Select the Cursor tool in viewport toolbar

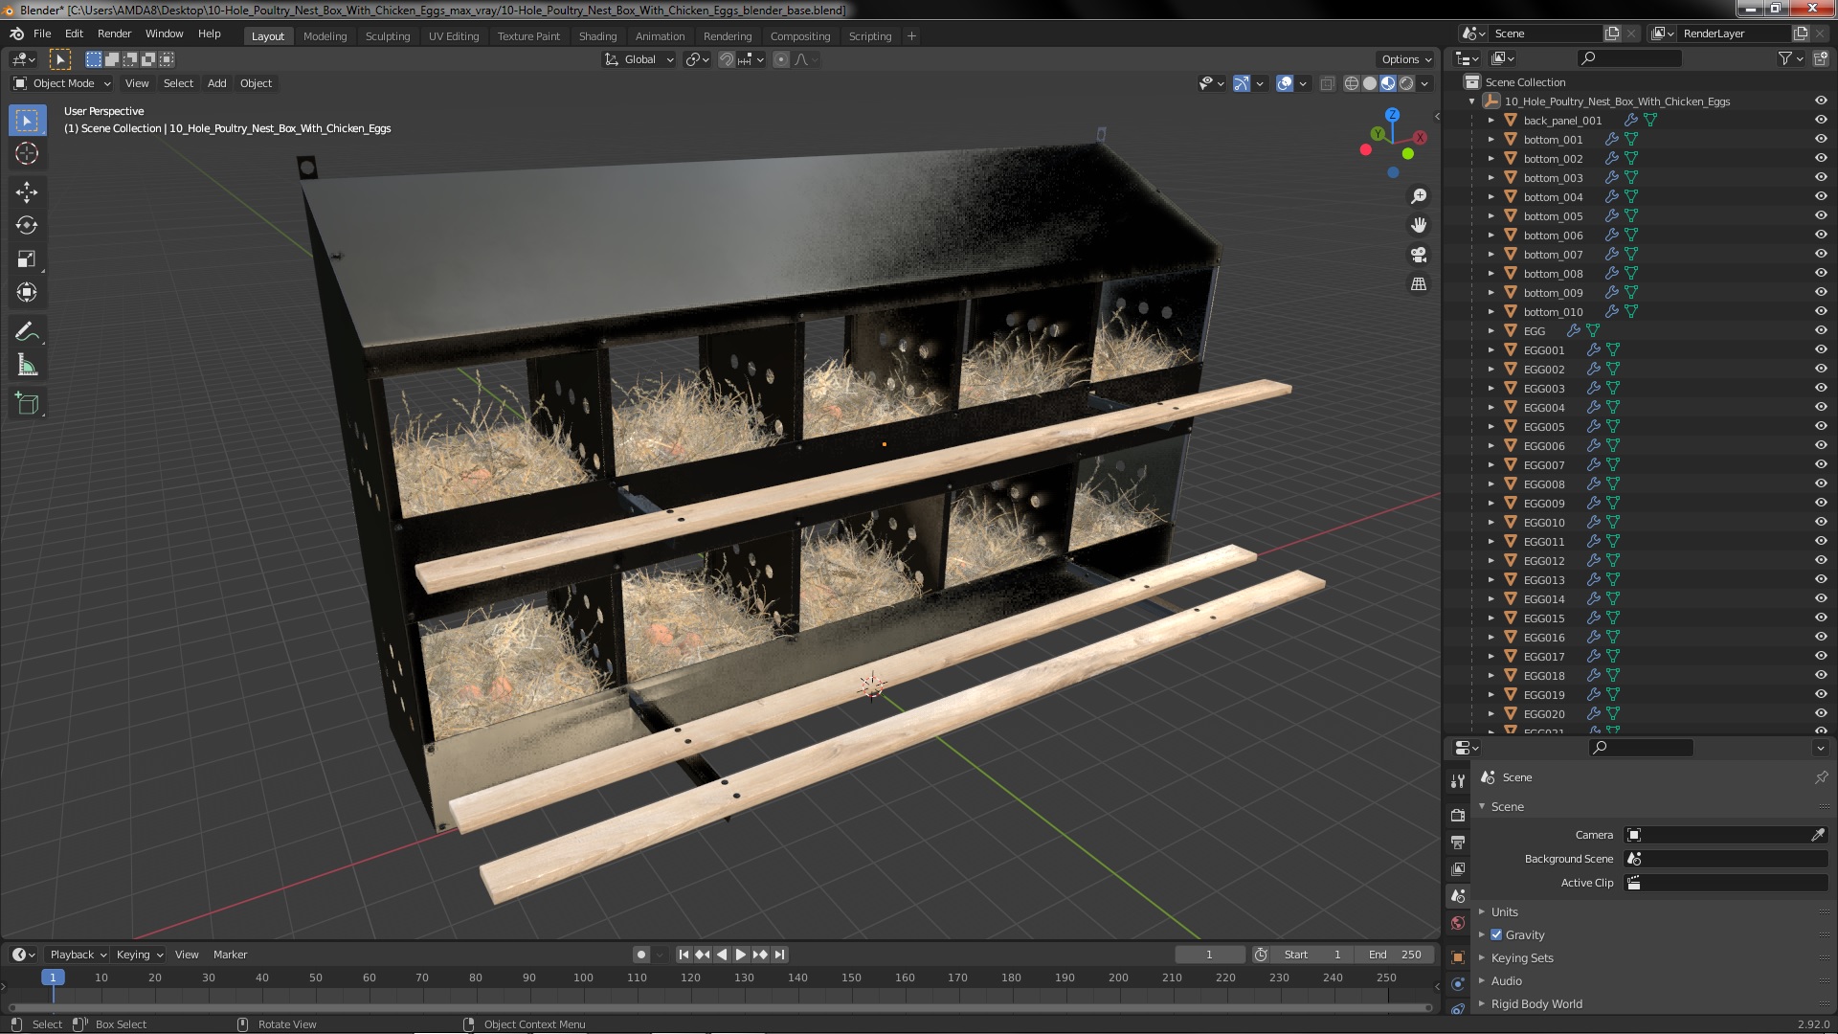(x=27, y=153)
